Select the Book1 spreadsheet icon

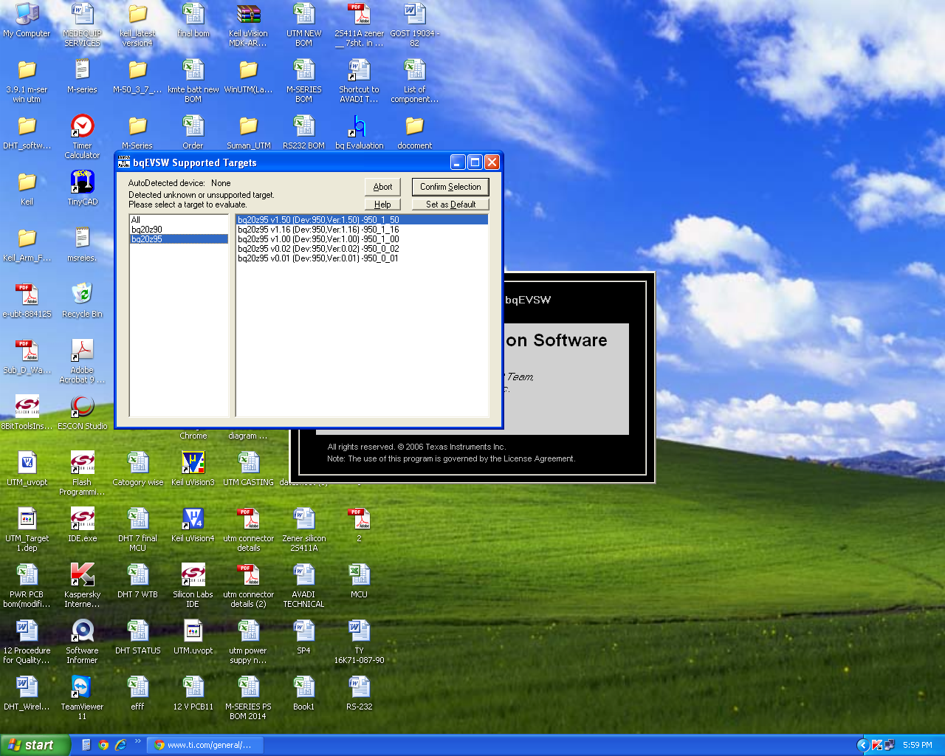pos(303,693)
